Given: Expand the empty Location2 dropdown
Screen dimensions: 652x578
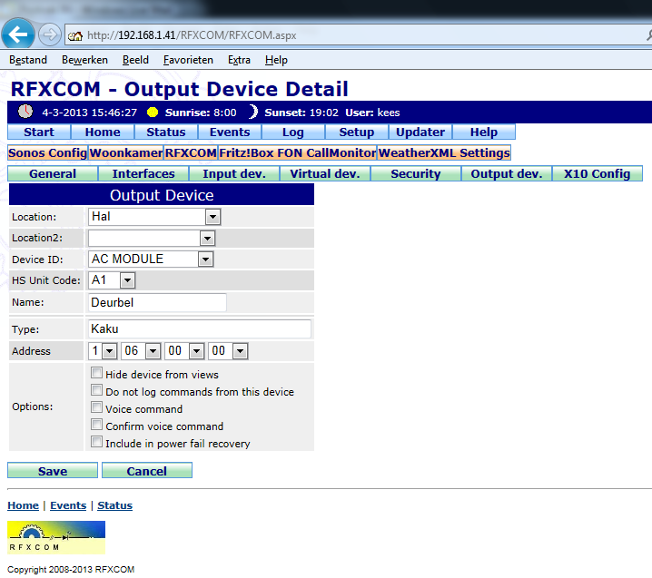Looking at the screenshot, I should pos(152,238).
